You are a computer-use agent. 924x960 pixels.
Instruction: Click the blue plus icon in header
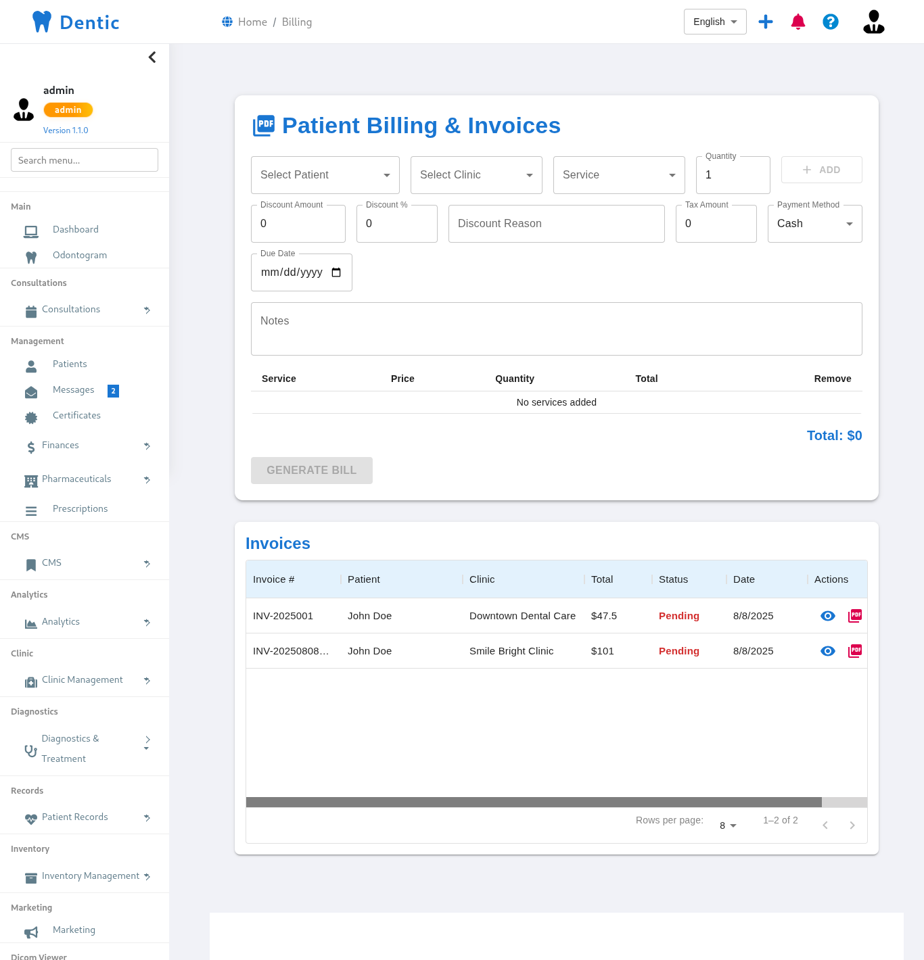point(766,22)
